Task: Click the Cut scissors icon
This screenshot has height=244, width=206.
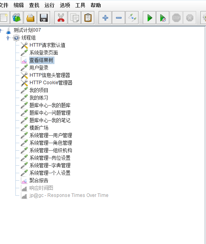Action: (x=61, y=17)
